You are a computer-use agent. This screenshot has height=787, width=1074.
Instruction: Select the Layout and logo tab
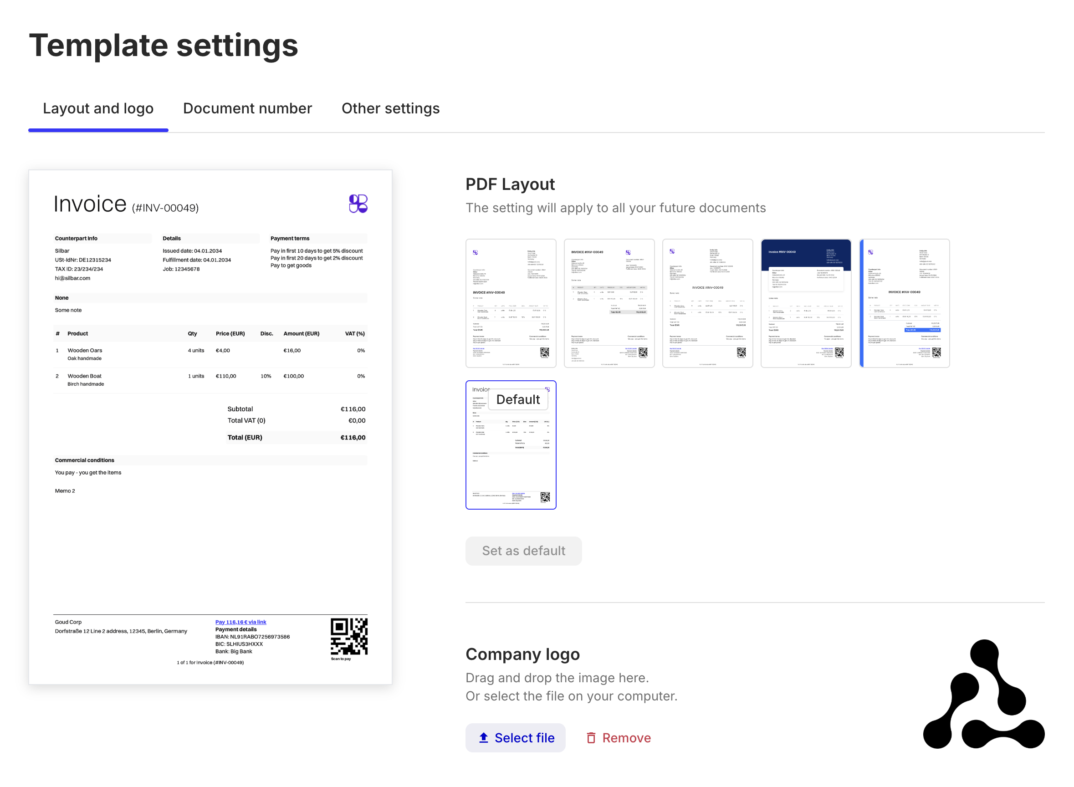point(97,108)
